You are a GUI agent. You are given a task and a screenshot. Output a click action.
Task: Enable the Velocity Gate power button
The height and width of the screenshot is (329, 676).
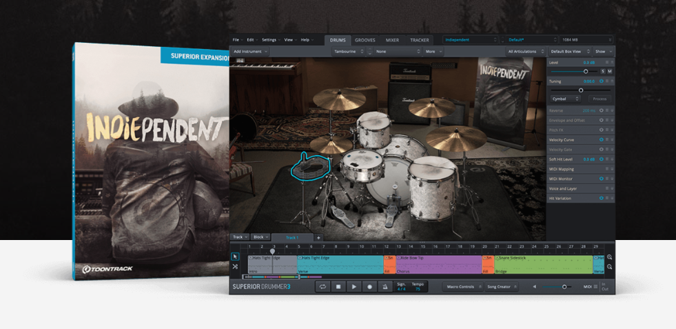[602, 150]
